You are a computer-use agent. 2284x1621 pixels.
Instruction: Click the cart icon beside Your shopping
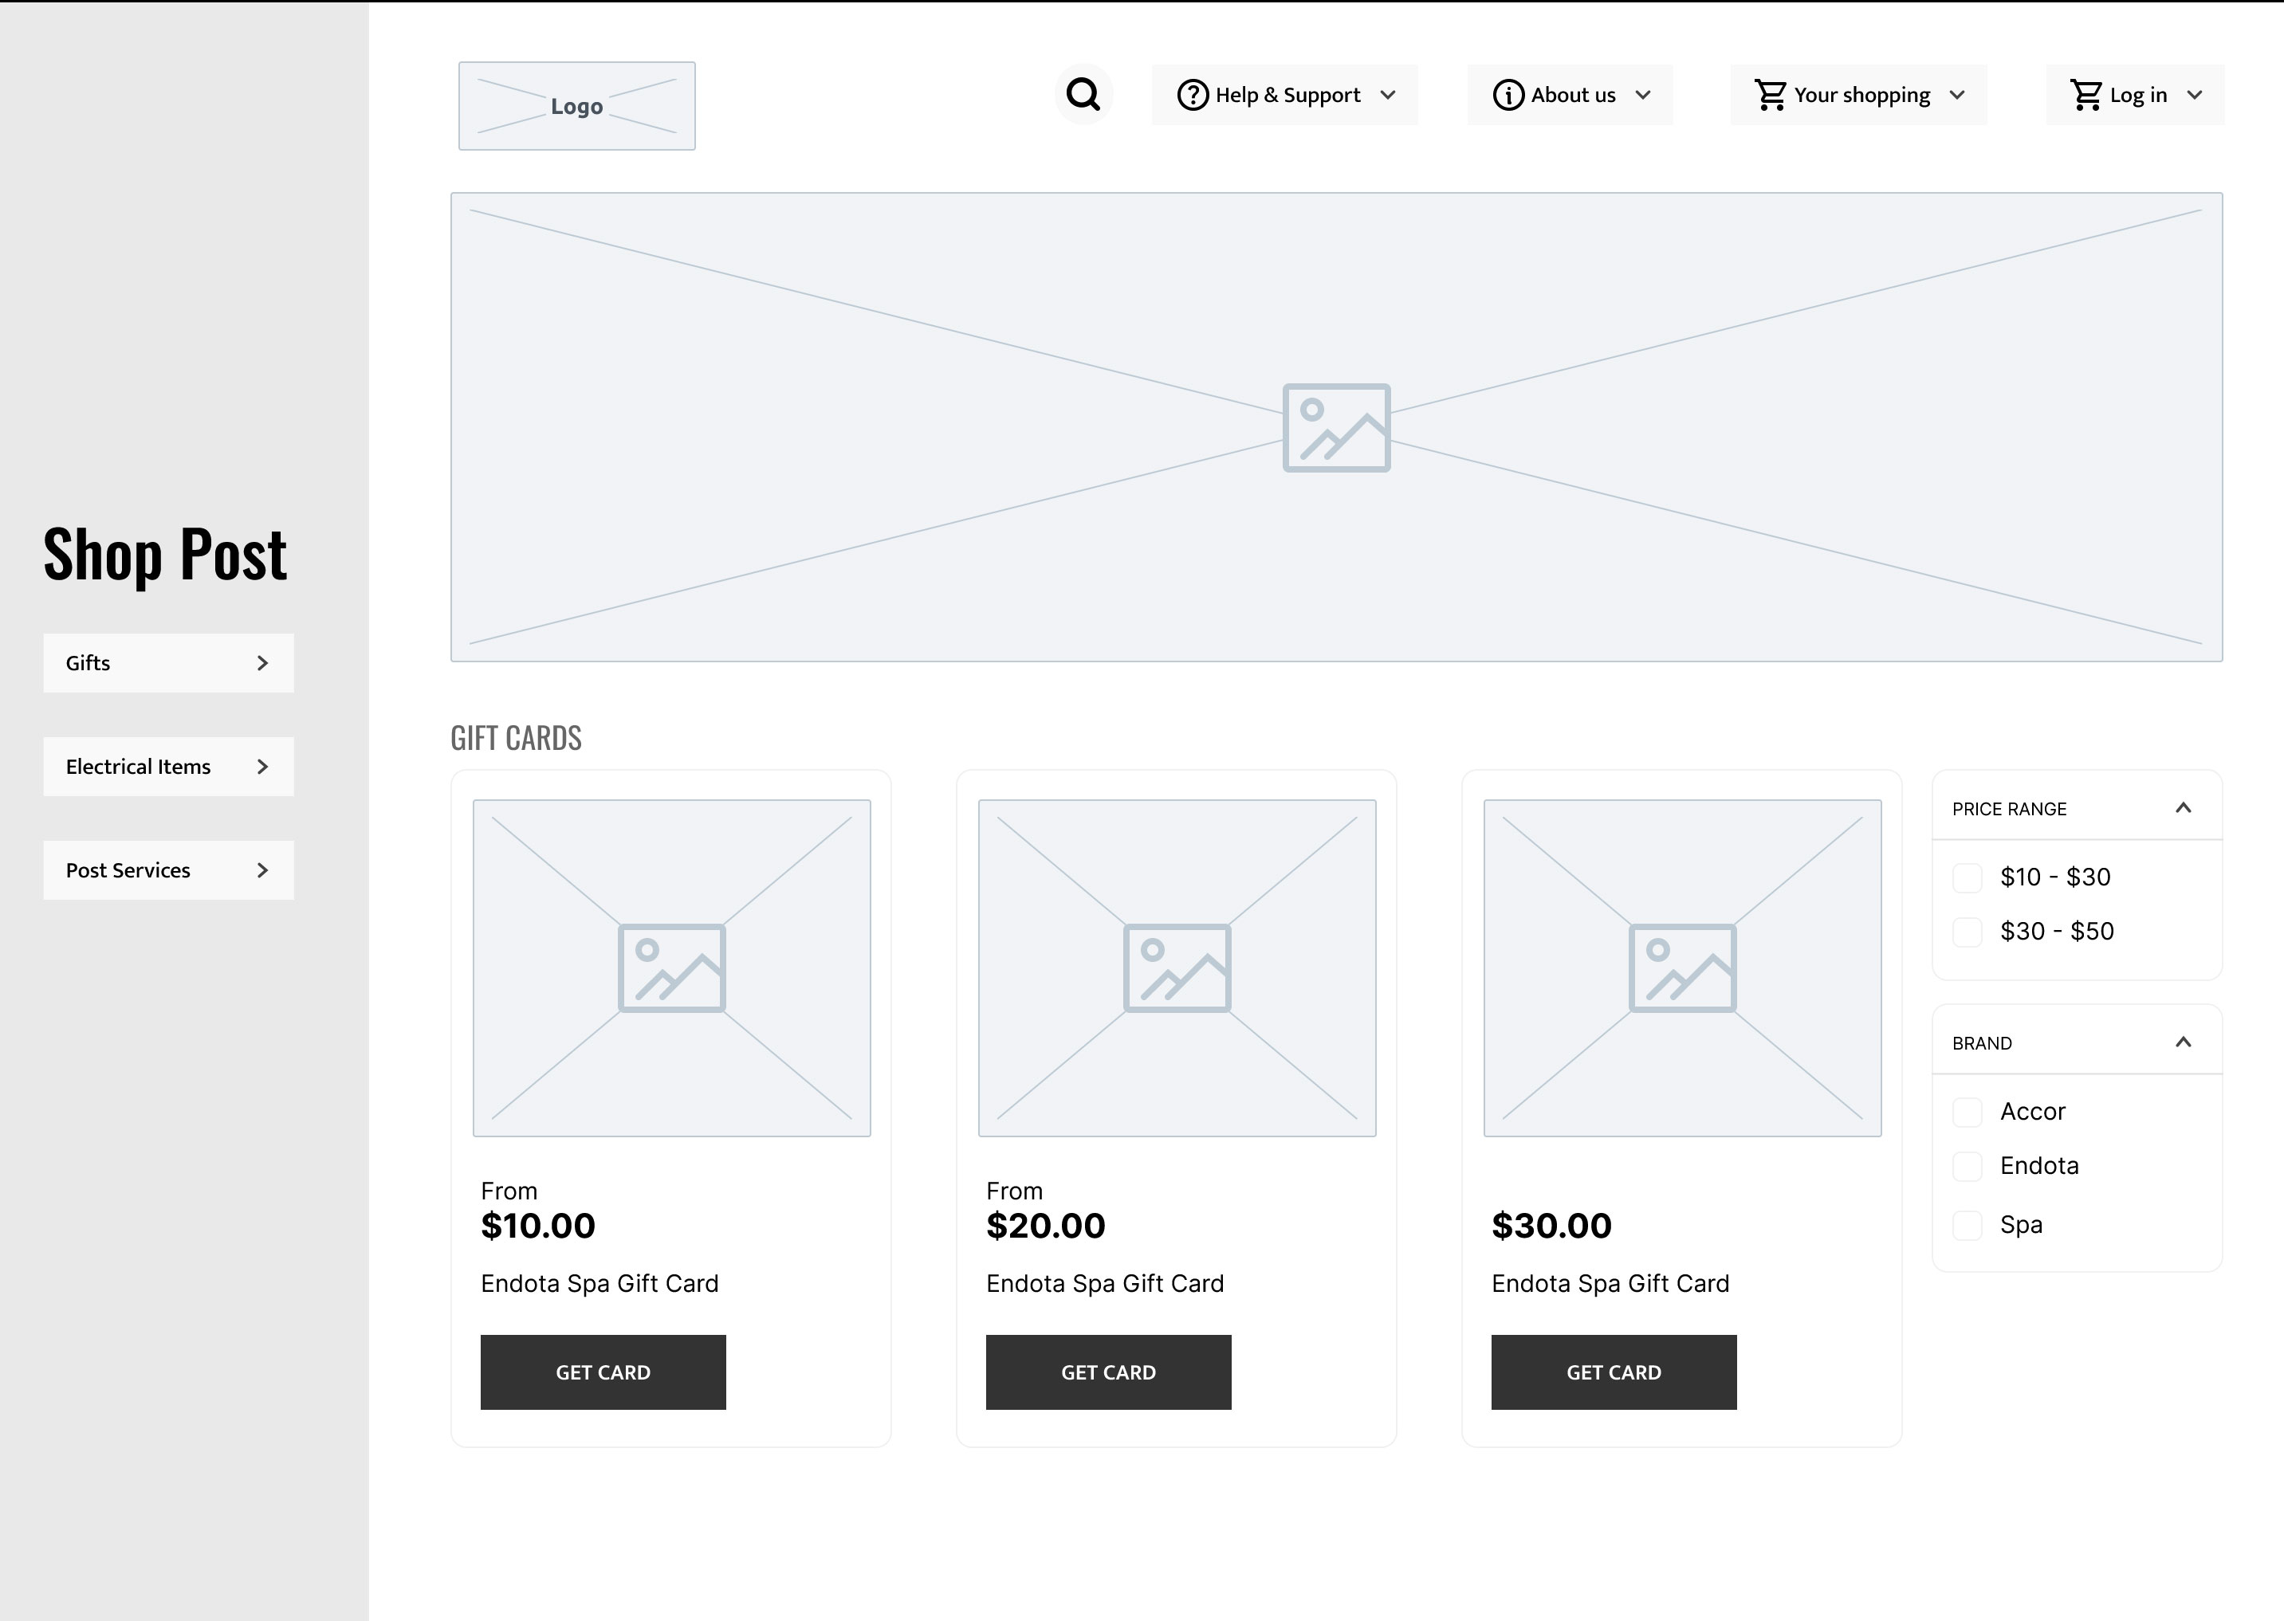tap(1771, 95)
